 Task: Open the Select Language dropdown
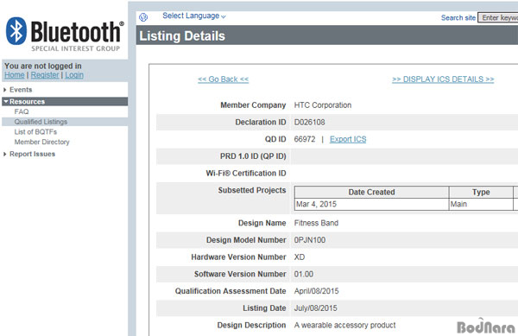coord(194,16)
